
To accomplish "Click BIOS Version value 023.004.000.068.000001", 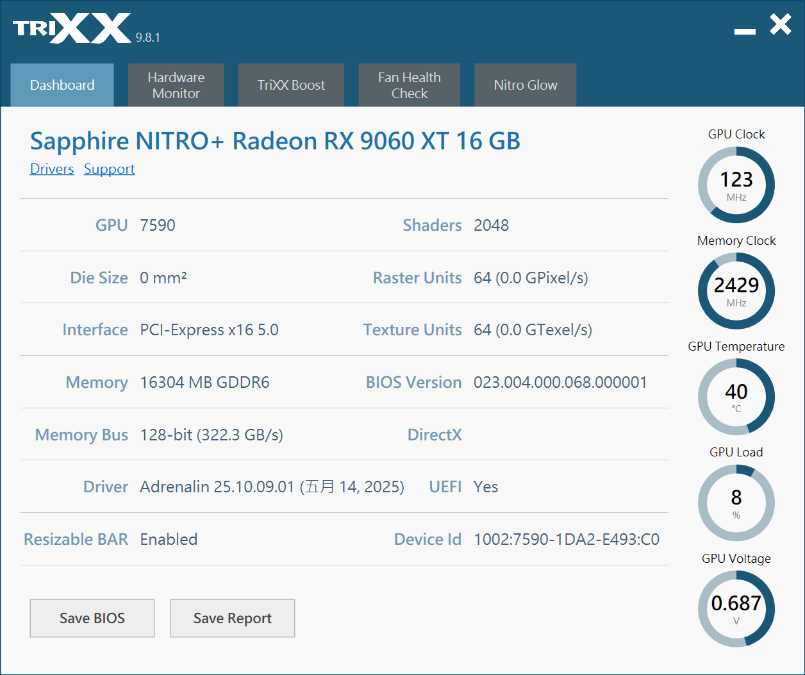I will point(560,382).
